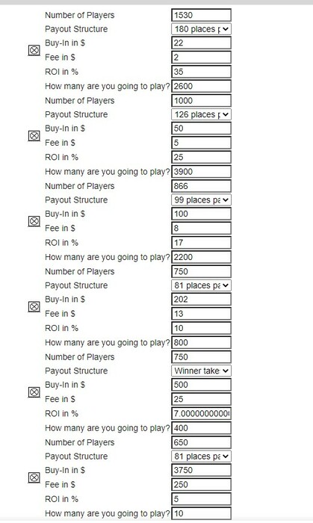
Task: Open the 126 places paid payout dropdown
Action: point(202,114)
